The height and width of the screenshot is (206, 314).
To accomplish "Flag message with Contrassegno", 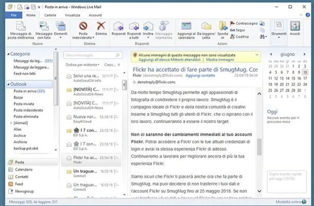I will coord(243,24).
